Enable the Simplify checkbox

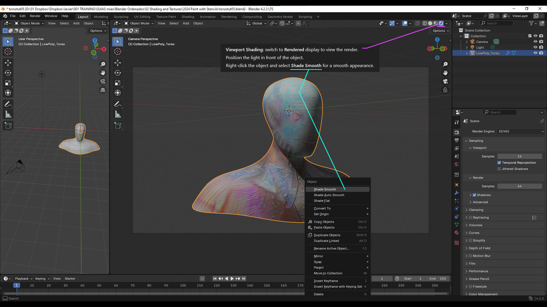[470, 240]
